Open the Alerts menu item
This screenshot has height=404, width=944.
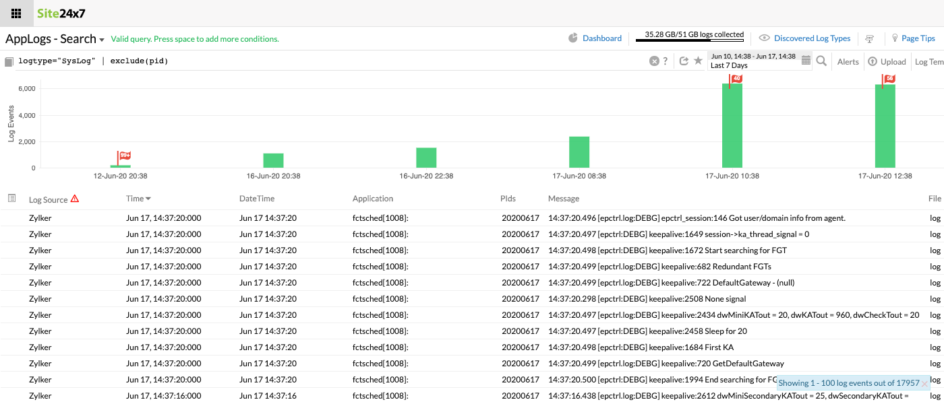(848, 61)
